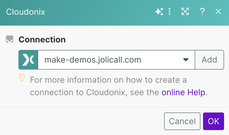This screenshot has width=229, height=135.
Task: Click the Cloudonix title in the header
Action: click(x=25, y=12)
